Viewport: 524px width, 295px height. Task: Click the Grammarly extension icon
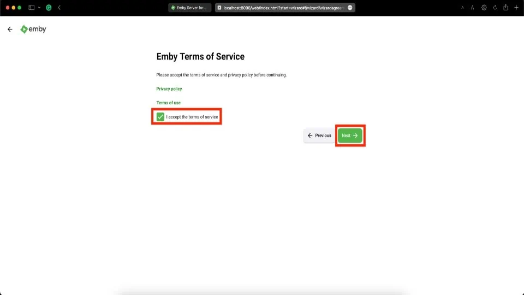pos(49,7)
